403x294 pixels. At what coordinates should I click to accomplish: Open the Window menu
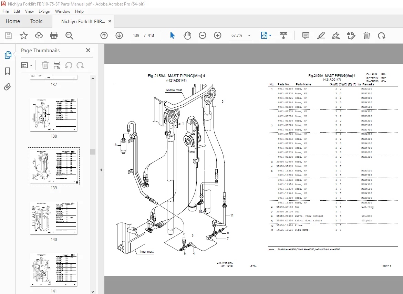(62, 11)
